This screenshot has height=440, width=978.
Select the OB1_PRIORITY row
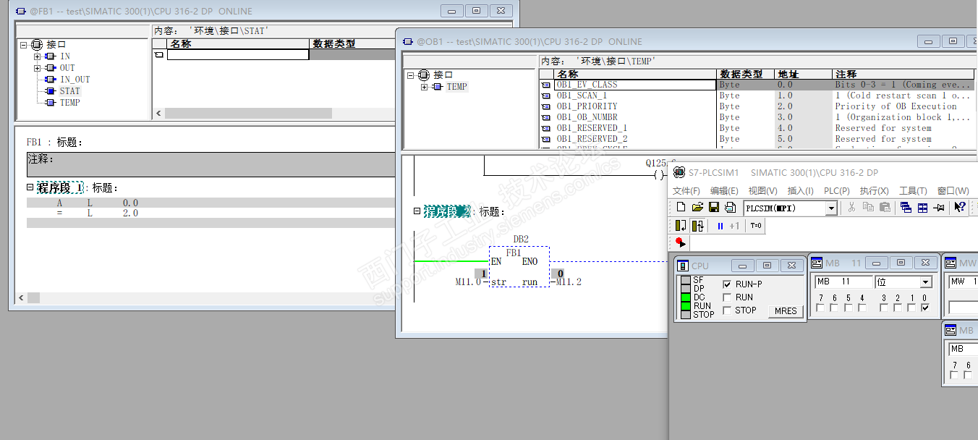point(636,106)
